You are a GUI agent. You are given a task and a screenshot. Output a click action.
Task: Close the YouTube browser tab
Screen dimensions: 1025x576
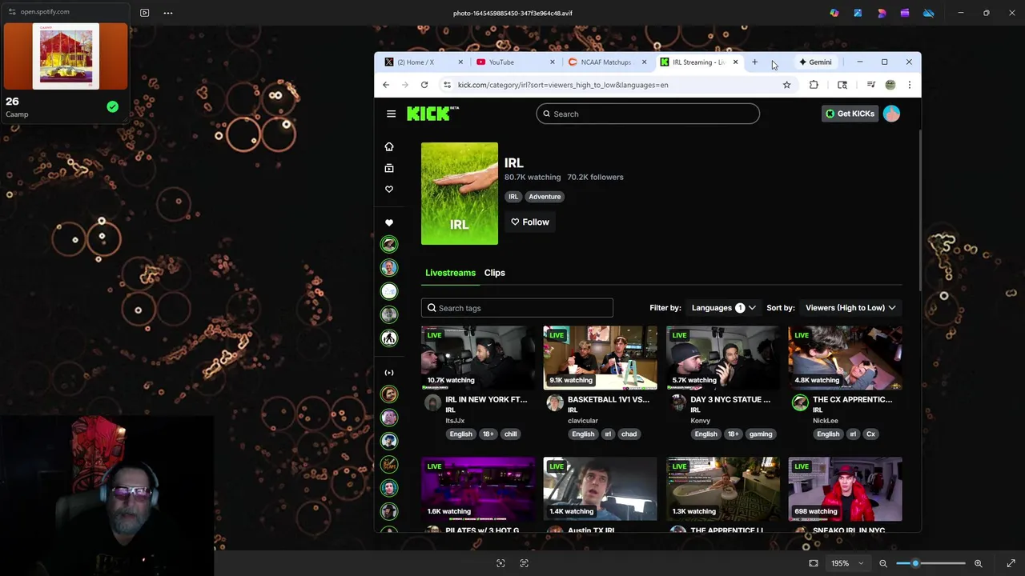pos(552,62)
